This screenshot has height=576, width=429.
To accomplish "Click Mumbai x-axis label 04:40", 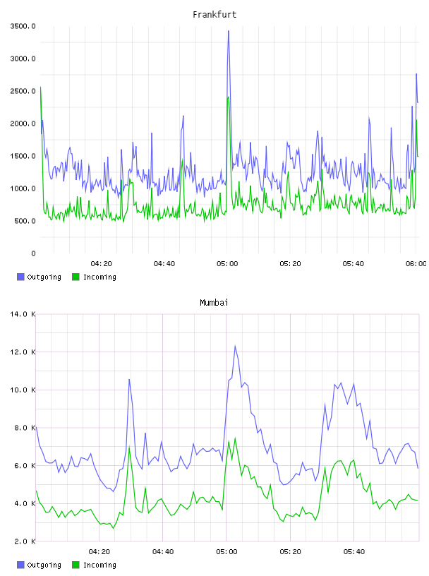I will click(x=163, y=552).
